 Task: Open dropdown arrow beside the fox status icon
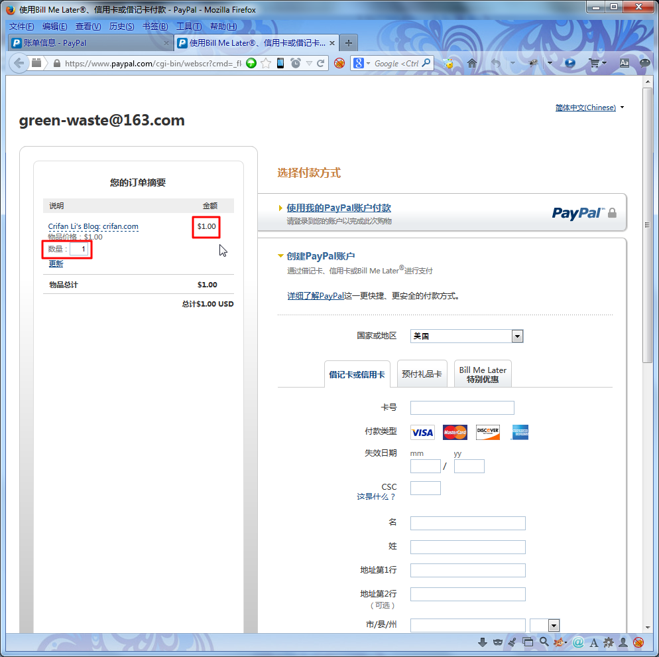[566, 642]
